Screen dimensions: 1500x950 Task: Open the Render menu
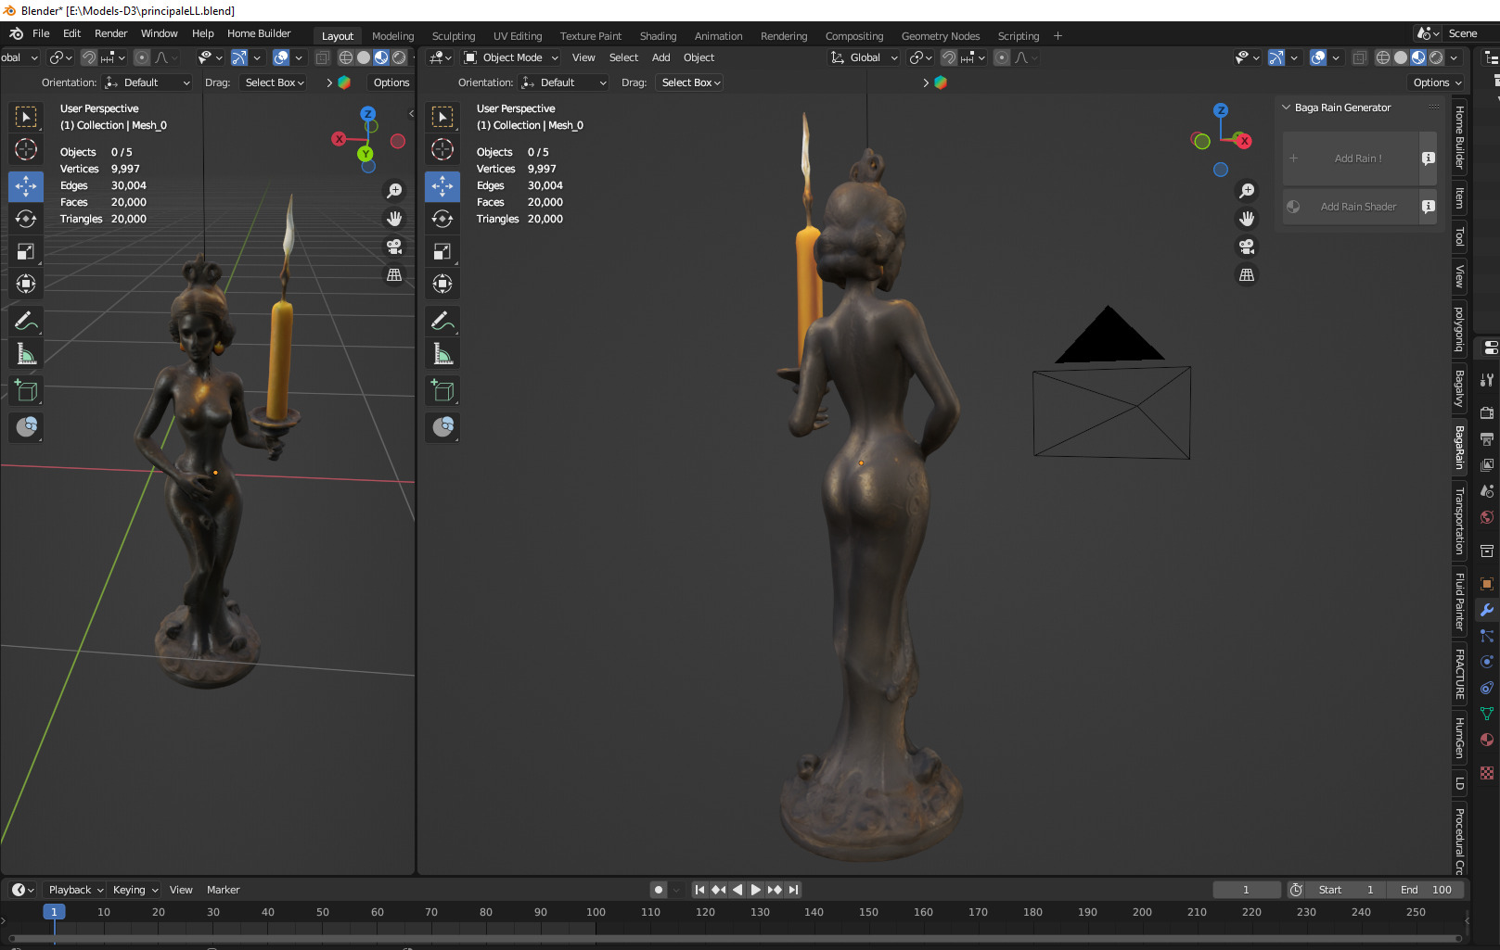[110, 33]
